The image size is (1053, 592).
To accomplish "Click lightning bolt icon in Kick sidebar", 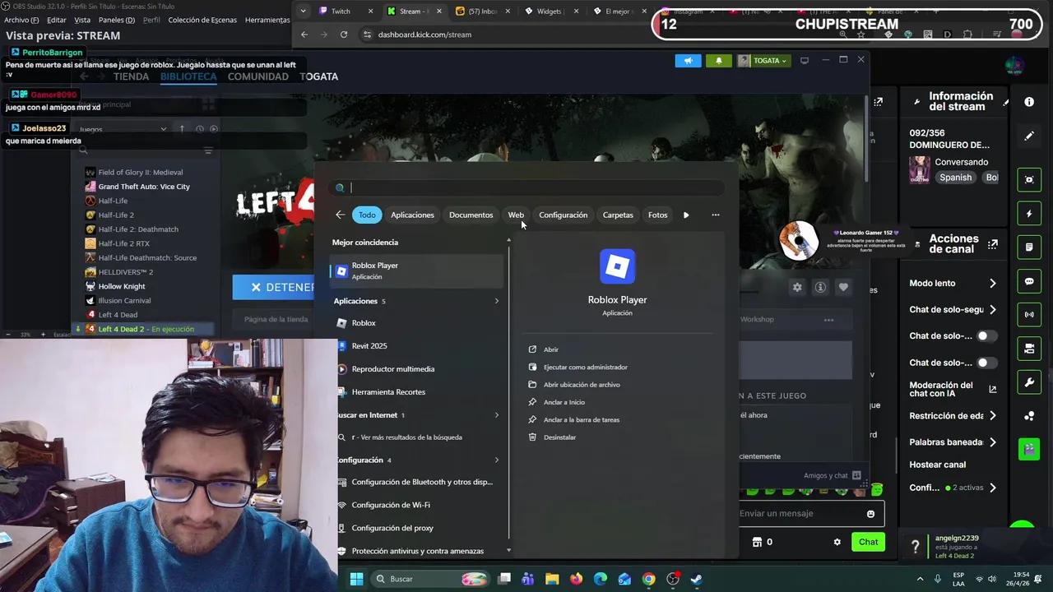I will point(1029,214).
